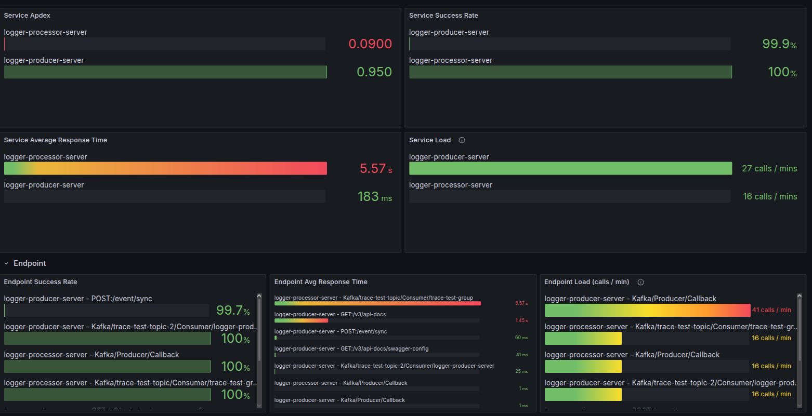Select trace-test-topic-2 consumer label in Endpoint Load
Screen dimensions: 812x416
[671, 383]
